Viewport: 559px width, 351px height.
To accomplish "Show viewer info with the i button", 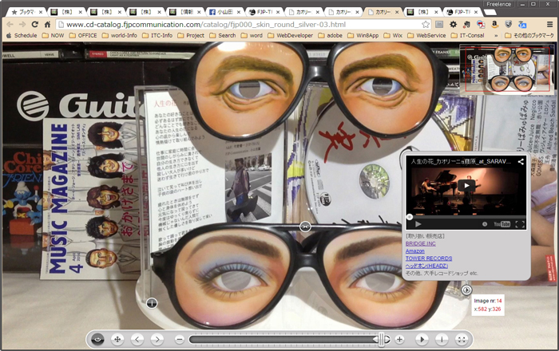I will (x=442, y=340).
